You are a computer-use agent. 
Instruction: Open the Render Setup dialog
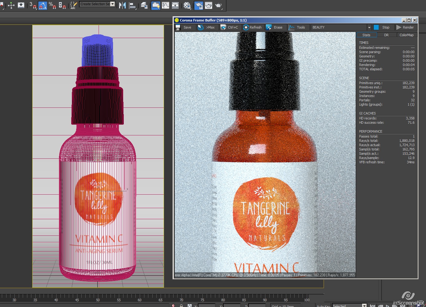(199, 5)
